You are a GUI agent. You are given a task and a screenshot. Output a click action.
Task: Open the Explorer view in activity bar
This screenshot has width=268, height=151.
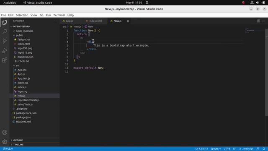click(5, 22)
